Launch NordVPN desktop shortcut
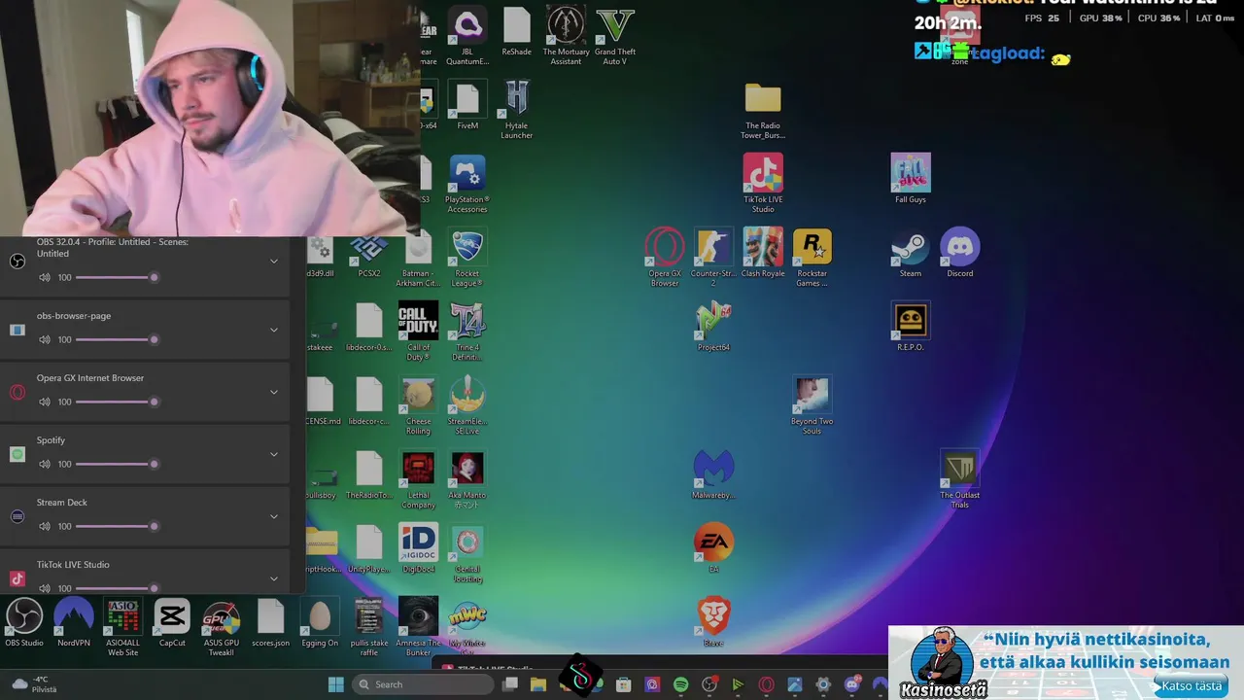This screenshot has height=700, width=1244. click(74, 623)
